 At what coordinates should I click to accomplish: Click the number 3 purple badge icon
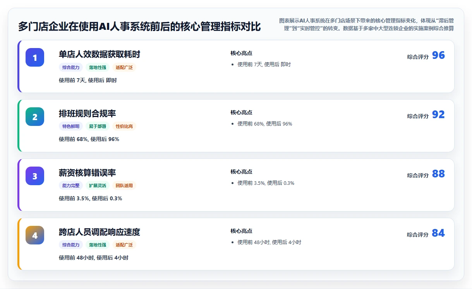[x=35, y=176]
